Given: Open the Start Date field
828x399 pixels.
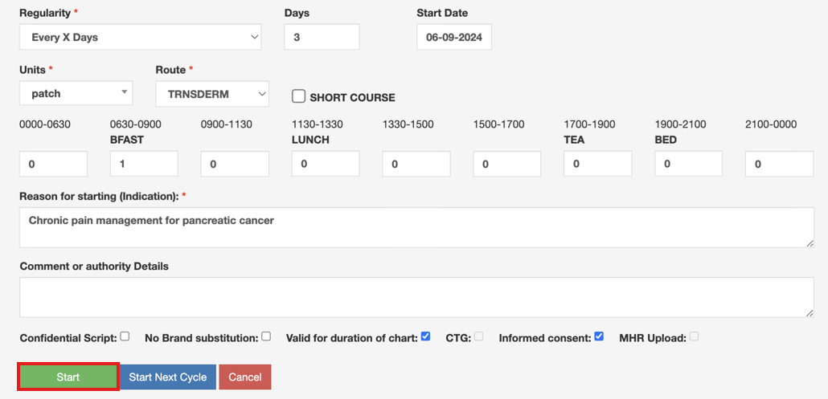Looking at the screenshot, I should pos(454,38).
